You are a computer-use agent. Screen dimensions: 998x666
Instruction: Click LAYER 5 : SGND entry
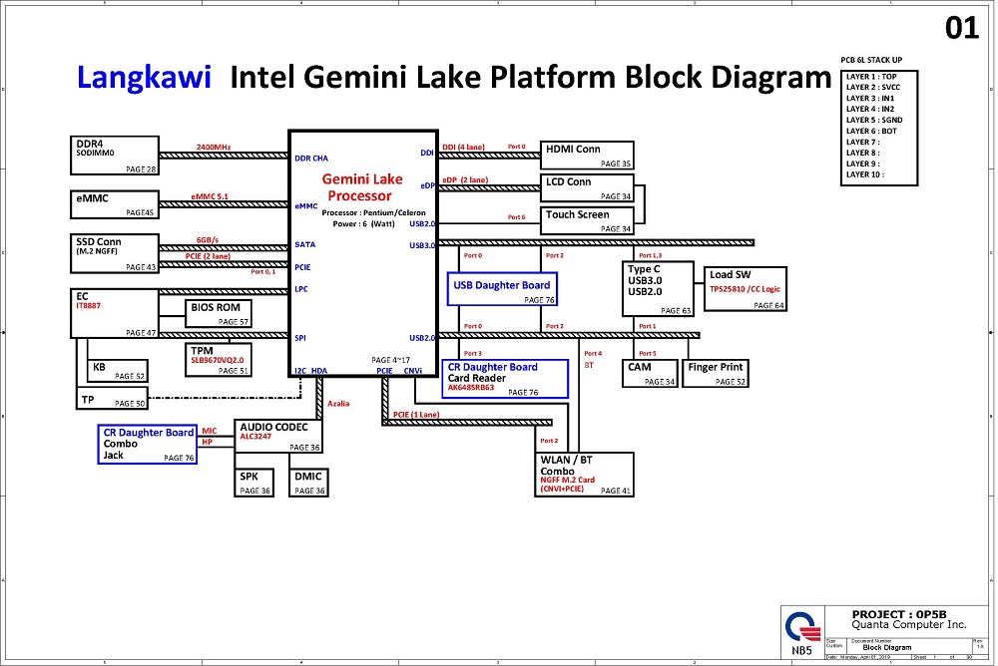tap(874, 120)
